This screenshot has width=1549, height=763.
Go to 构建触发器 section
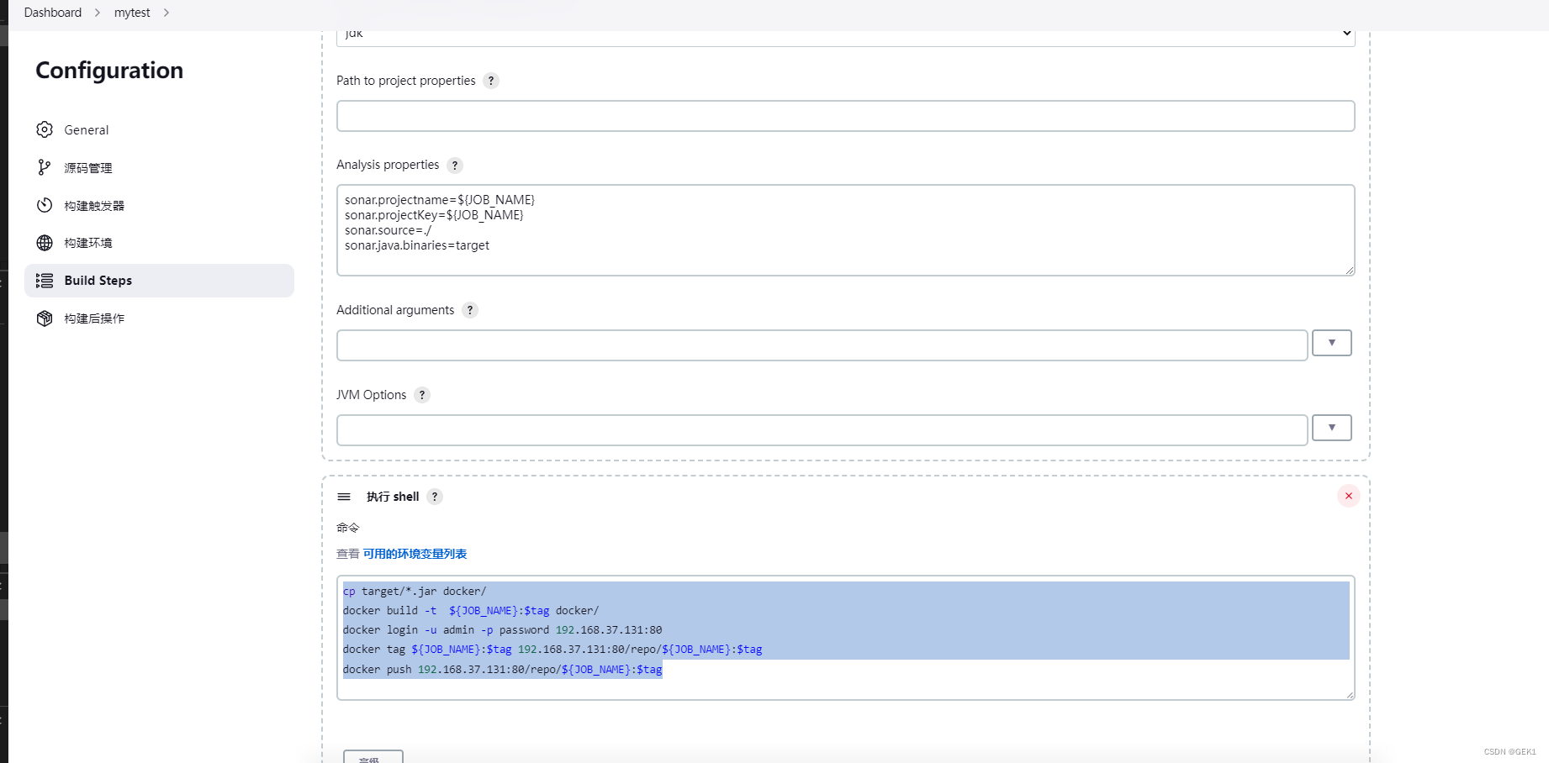tap(159, 205)
